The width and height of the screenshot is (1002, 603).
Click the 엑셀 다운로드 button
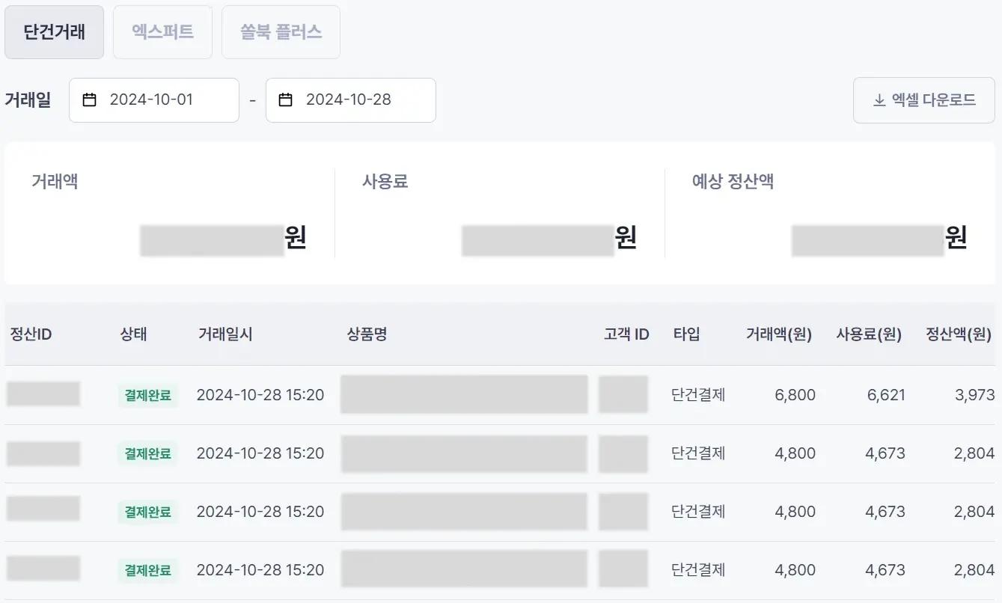[923, 100]
